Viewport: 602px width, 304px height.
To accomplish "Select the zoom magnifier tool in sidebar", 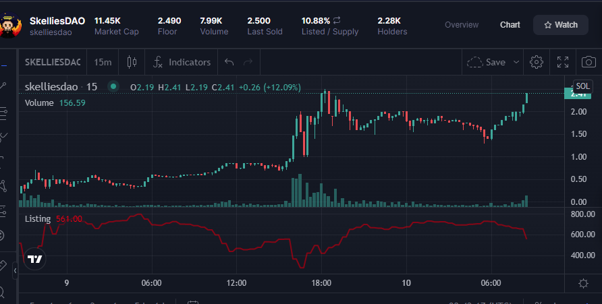I will click(2, 293).
